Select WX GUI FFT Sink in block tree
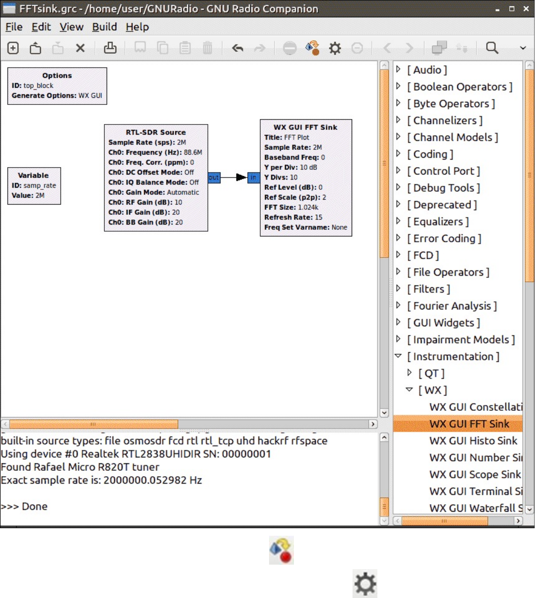 click(469, 424)
